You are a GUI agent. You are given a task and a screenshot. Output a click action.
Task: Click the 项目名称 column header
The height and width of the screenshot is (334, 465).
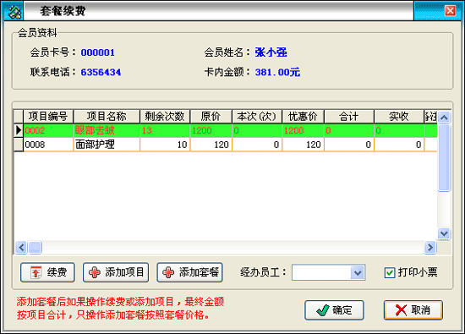[x=107, y=117]
